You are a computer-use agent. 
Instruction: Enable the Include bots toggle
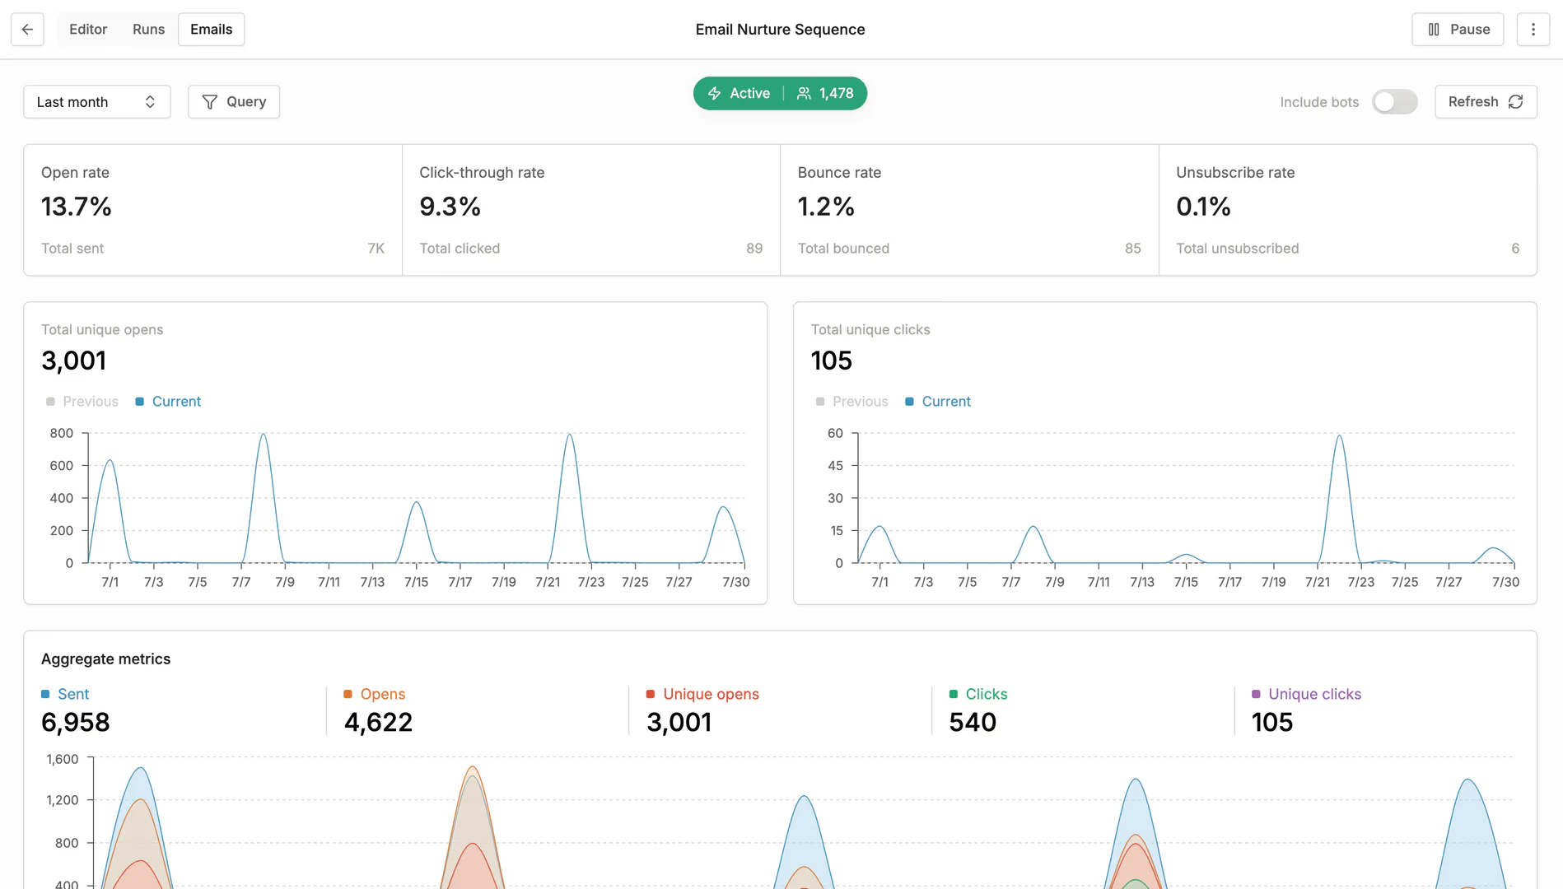(x=1394, y=101)
